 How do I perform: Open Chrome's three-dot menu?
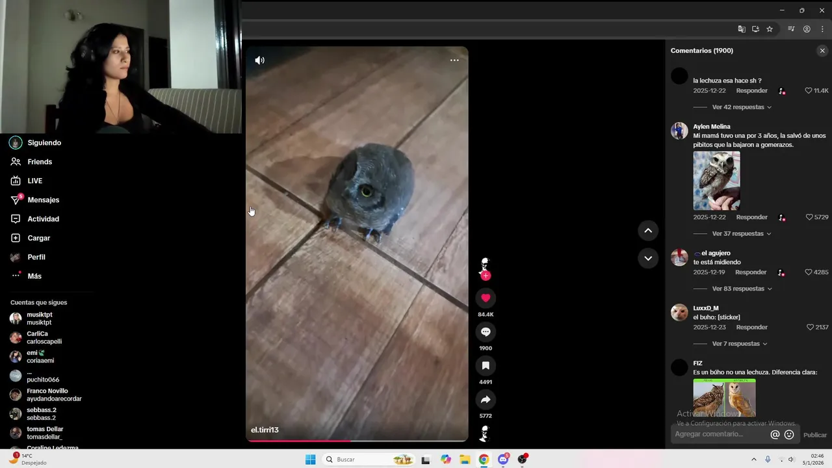822,29
